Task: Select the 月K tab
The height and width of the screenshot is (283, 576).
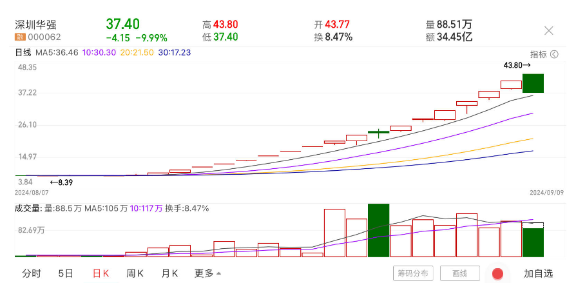Action: pyautogui.click(x=169, y=273)
